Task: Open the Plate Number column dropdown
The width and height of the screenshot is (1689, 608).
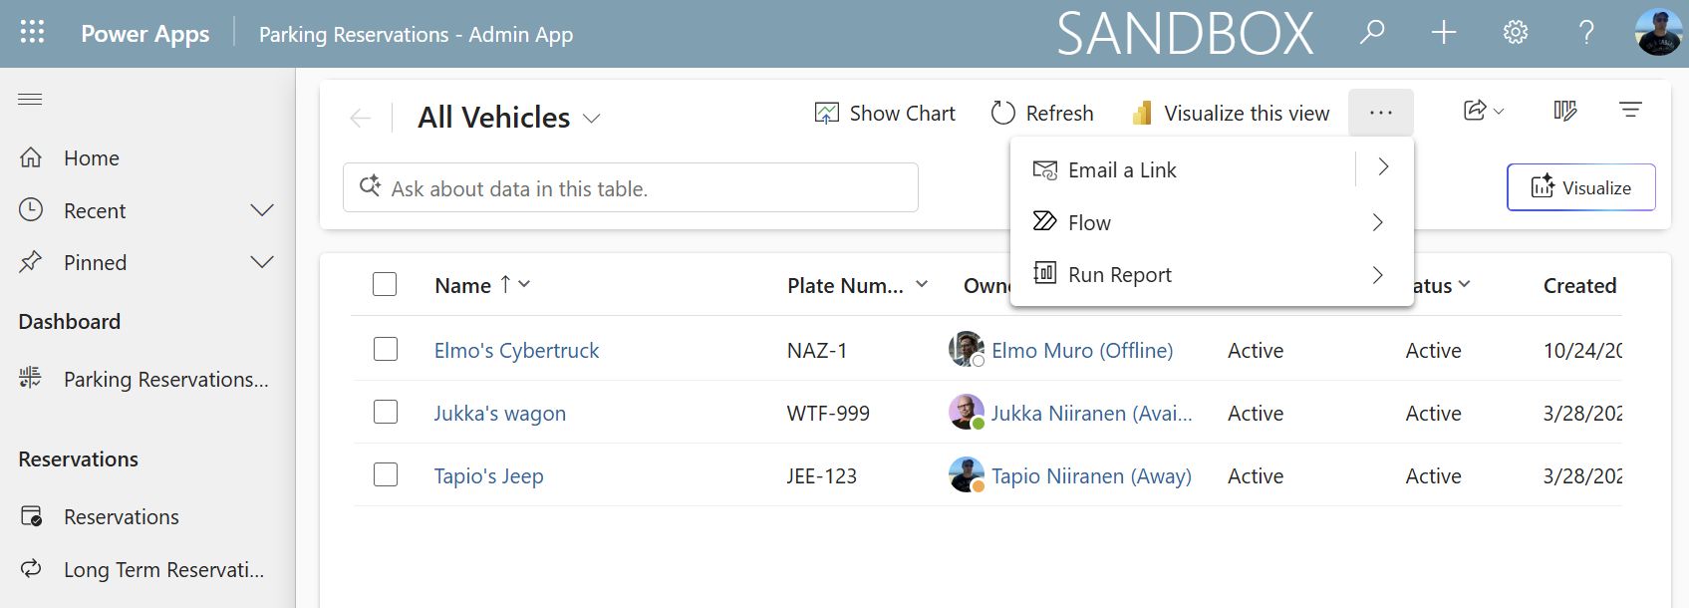Action: (922, 284)
